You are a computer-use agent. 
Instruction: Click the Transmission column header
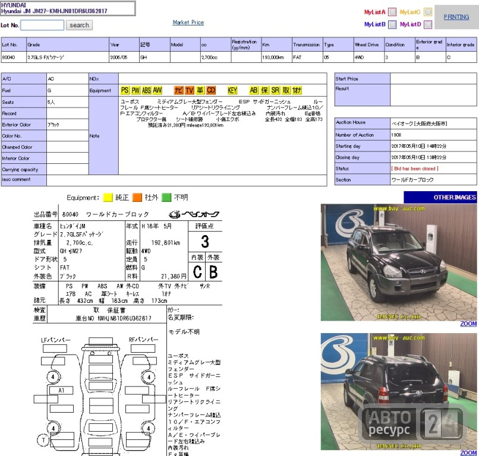pos(307,45)
